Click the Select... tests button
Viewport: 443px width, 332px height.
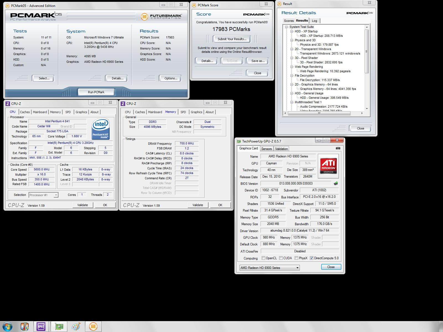point(44,78)
